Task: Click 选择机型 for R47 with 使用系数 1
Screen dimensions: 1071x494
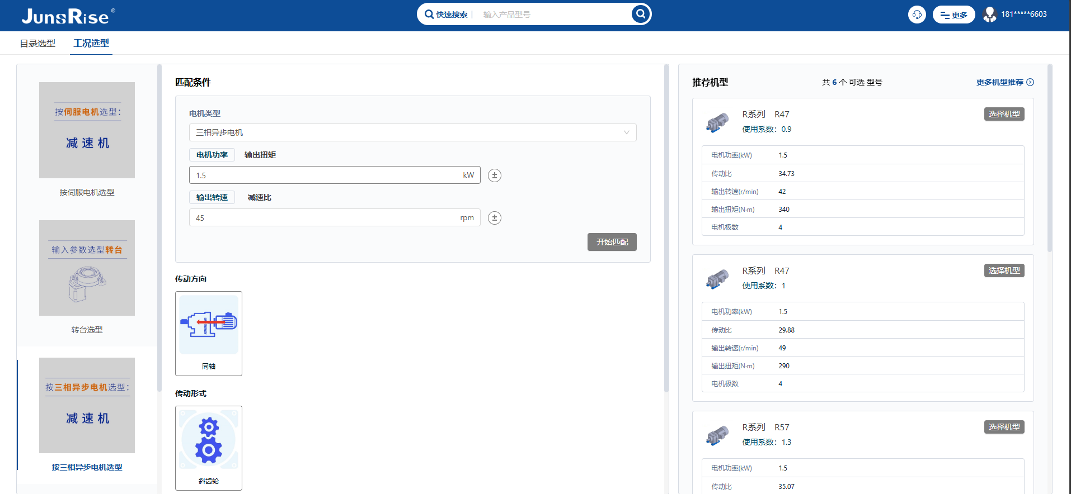Action: [x=1004, y=270]
